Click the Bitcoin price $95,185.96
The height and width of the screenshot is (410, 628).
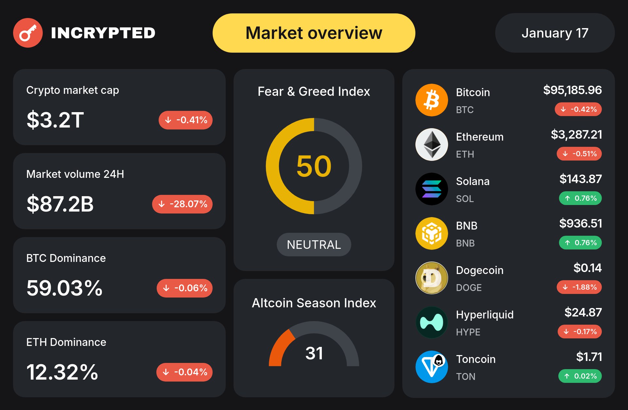(572, 90)
